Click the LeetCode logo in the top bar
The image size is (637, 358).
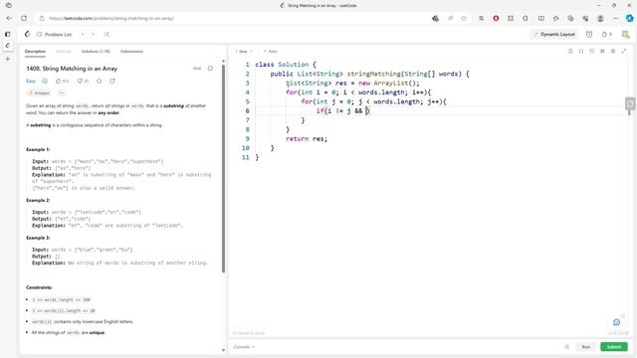[27, 34]
